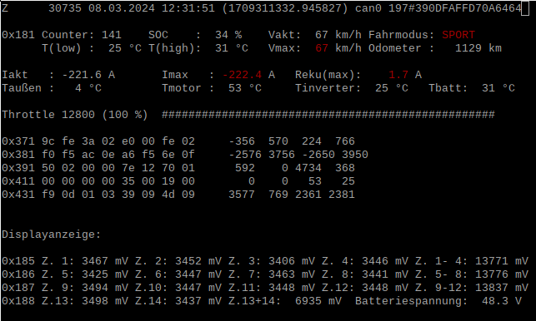Click the decoded value '3950'

(x=355, y=155)
